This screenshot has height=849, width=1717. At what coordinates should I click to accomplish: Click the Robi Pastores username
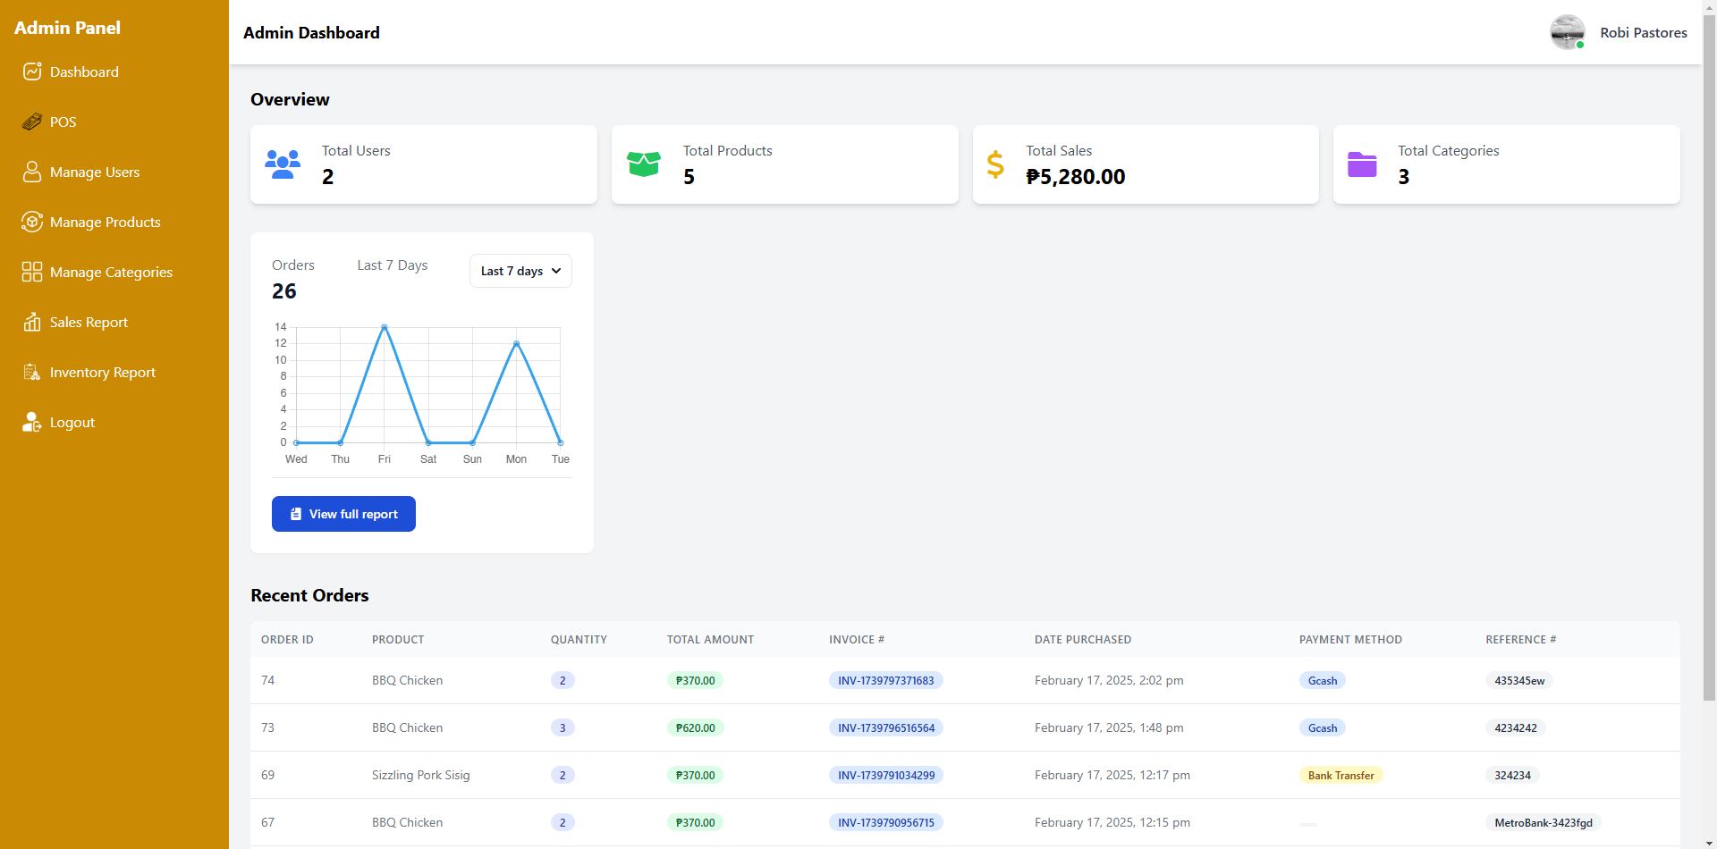coord(1644,32)
